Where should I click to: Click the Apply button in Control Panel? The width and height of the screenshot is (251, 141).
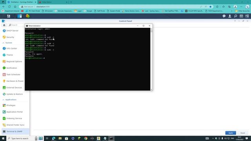tap(231, 133)
